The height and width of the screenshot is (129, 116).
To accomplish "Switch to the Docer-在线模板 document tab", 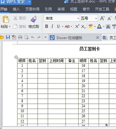I will 75,37.
